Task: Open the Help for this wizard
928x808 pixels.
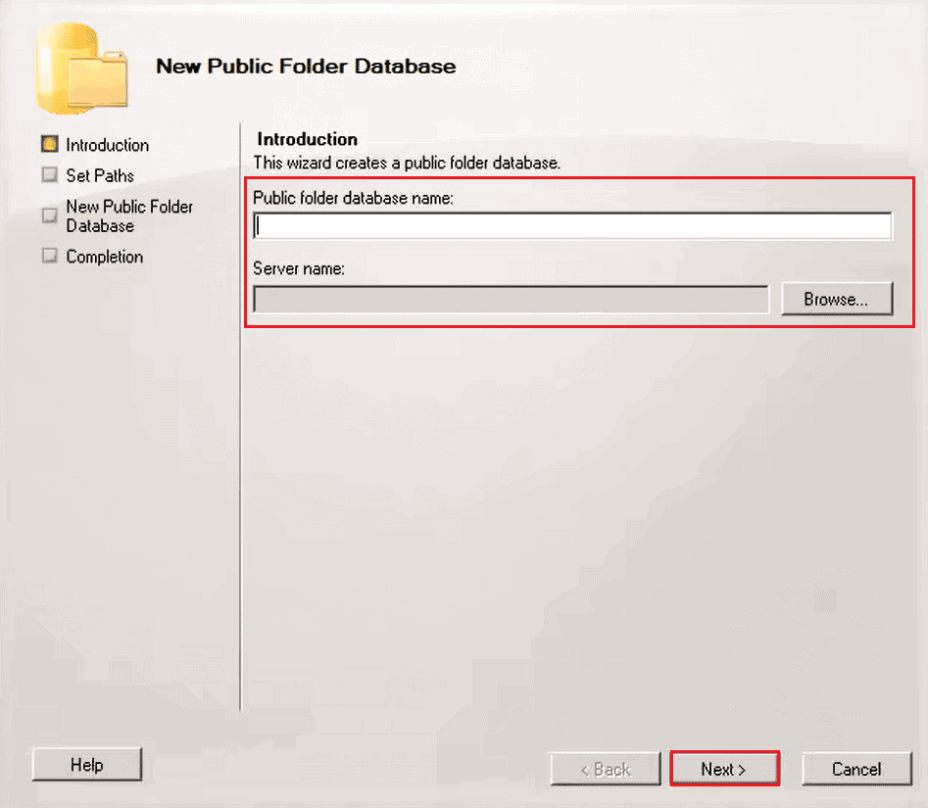Action: [x=86, y=764]
